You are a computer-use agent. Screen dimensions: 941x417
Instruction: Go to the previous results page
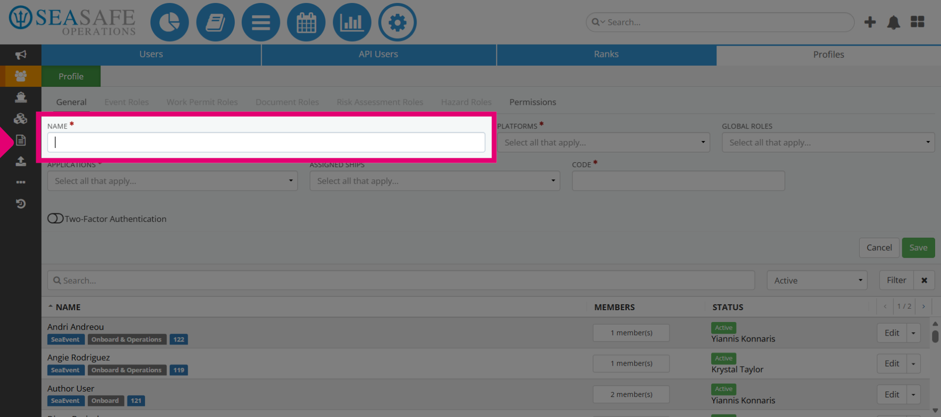tap(885, 306)
